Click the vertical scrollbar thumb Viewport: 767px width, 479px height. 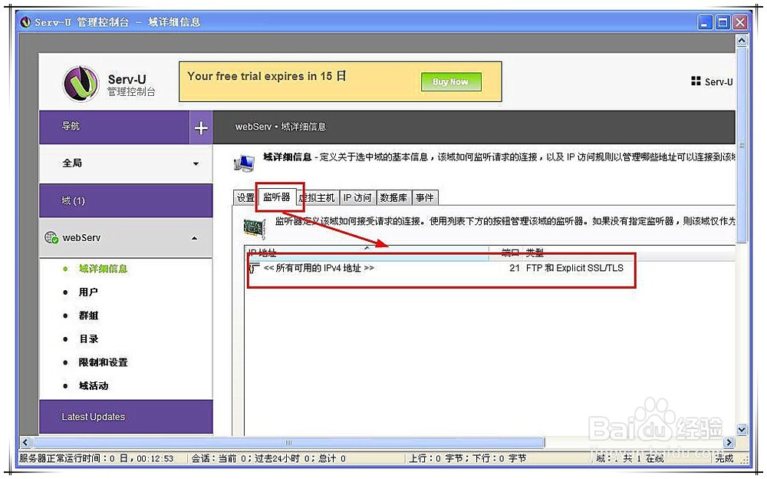(742, 145)
